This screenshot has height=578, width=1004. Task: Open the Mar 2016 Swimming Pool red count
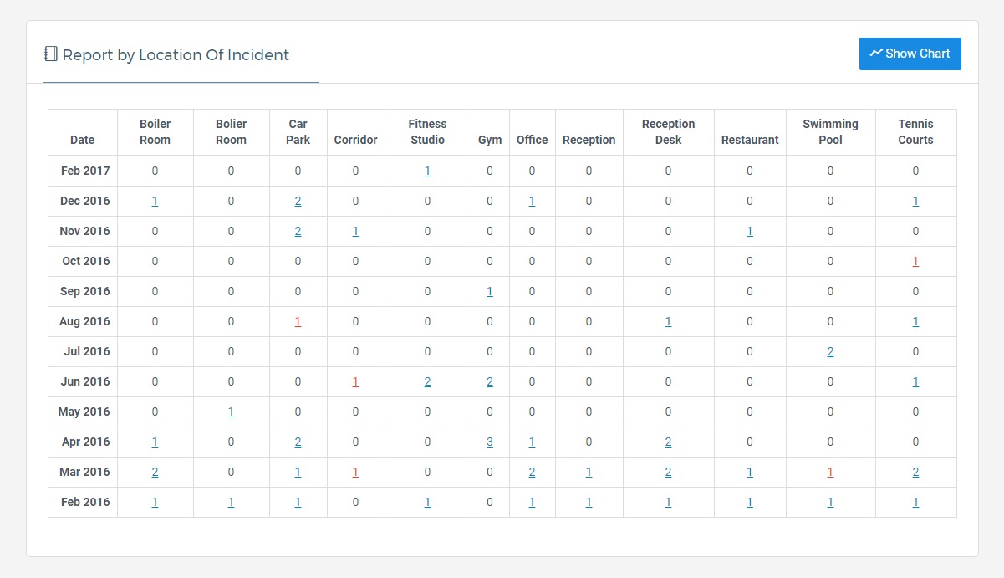coord(830,473)
